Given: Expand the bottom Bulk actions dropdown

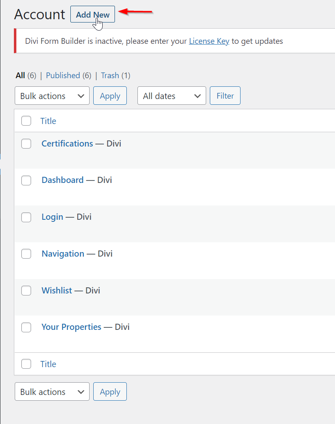Looking at the screenshot, I should (x=52, y=392).
